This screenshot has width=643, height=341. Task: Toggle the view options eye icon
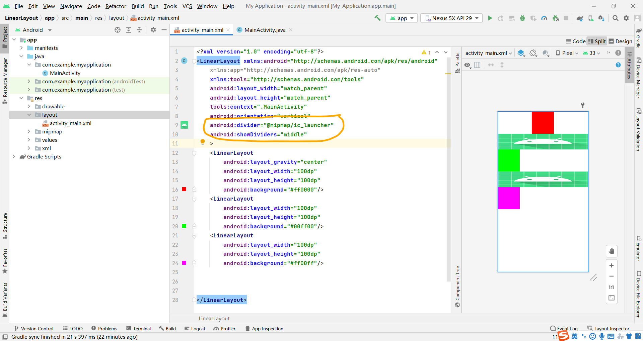point(468,65)
